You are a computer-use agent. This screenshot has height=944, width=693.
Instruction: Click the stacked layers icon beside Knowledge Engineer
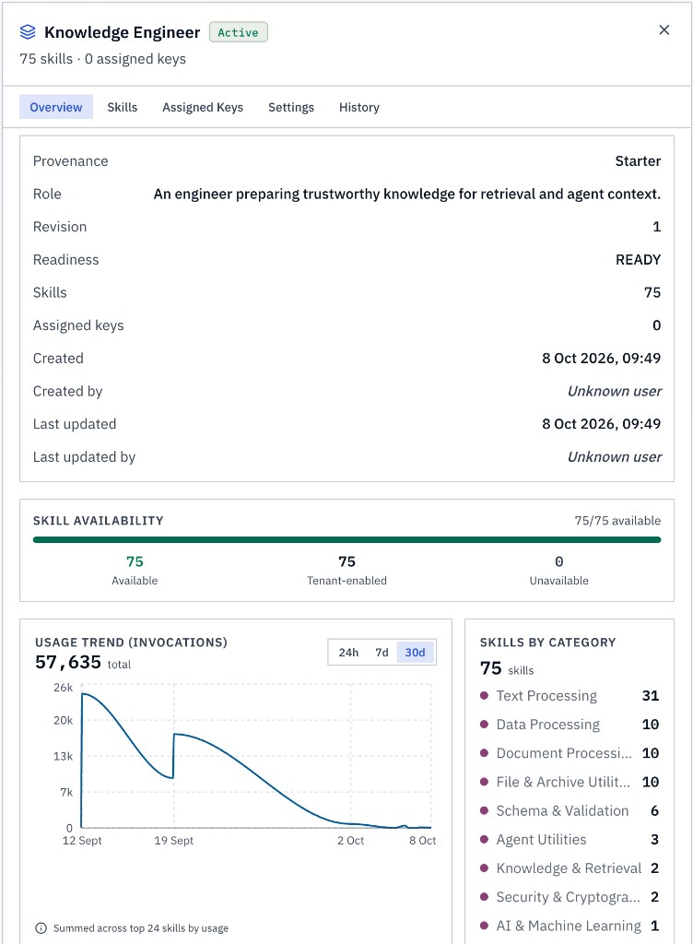pyautogui.click(x=28, y=32)
